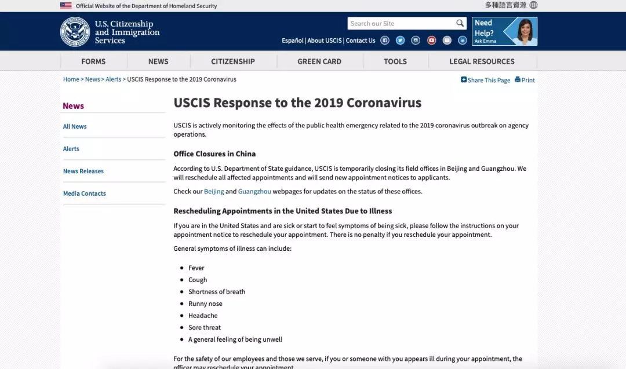This screenshot has height=369, width=626.
Task: Click the globe language icon
Action: [x=533, y=5]
